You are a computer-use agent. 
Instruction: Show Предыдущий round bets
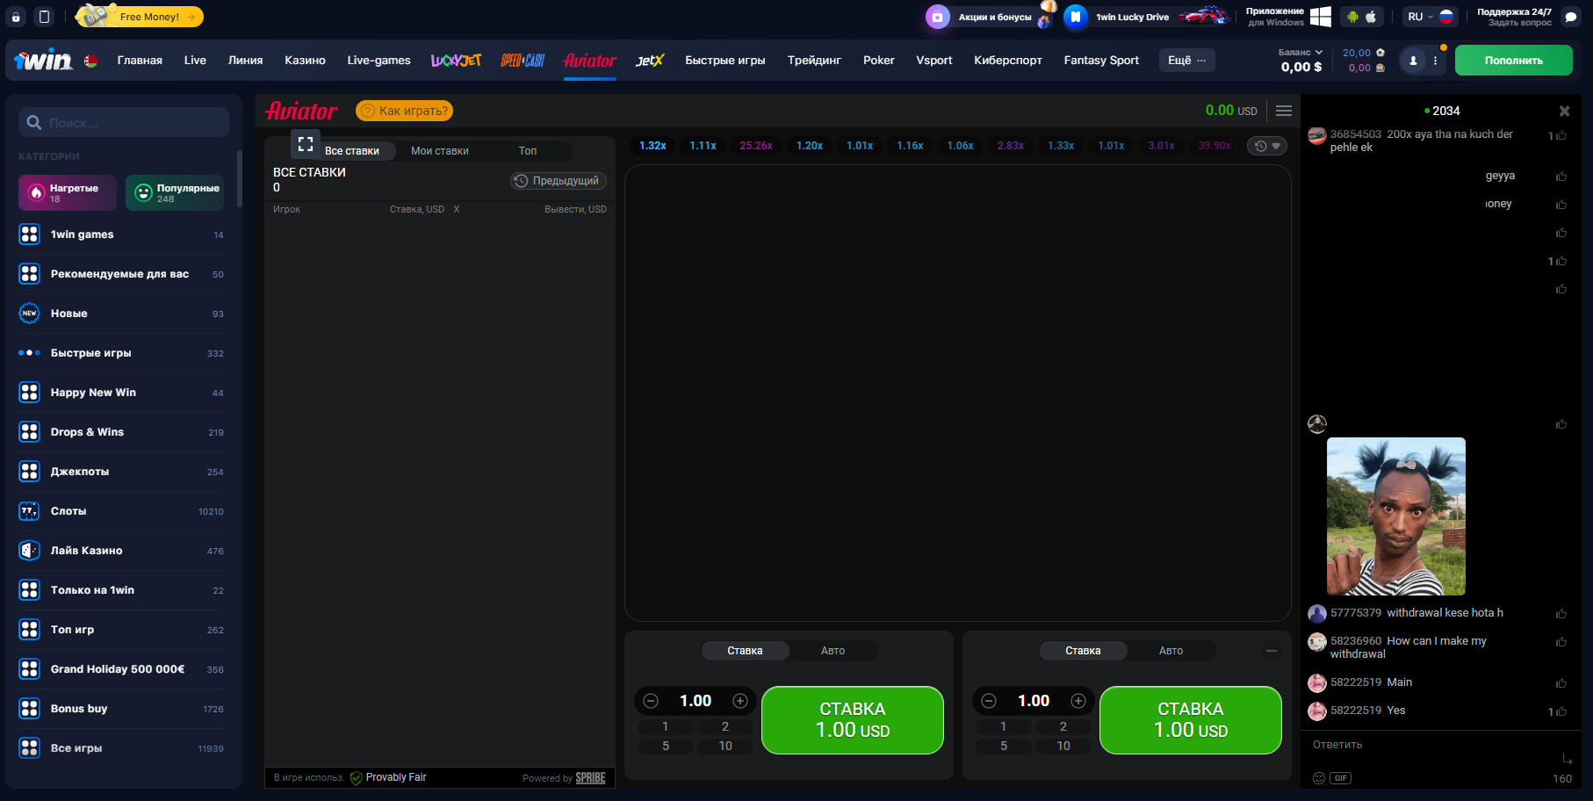coord(559,181)
